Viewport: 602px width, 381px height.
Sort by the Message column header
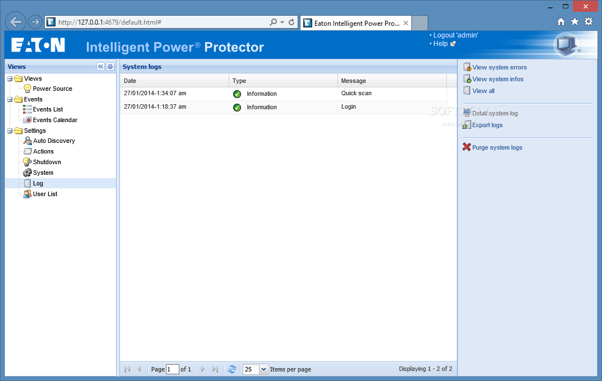tap(392, 81)
